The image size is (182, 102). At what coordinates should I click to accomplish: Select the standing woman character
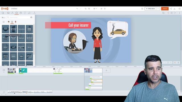point(97,45)
